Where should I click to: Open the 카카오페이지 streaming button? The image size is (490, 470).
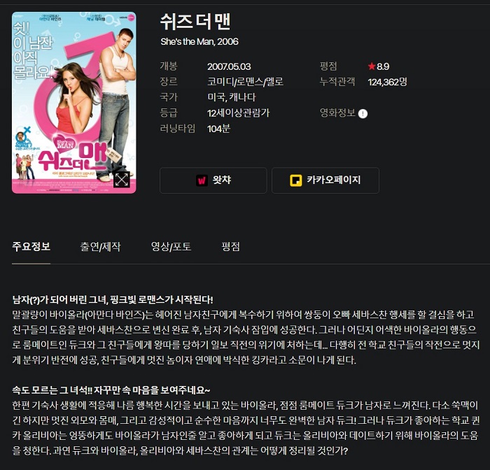pyautogui.click(x=325, y=180)
